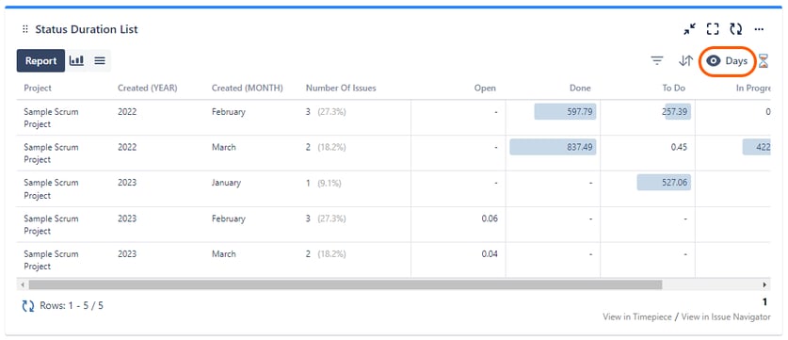
Task: Click the To Do value 257.39
Action: coord(675,112)
